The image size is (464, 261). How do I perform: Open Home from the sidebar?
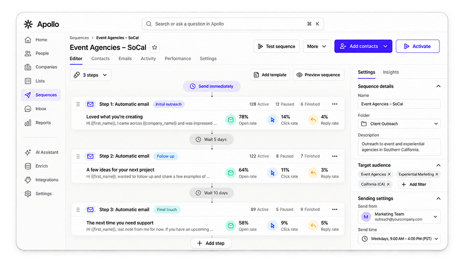click(x=36, y=40)
